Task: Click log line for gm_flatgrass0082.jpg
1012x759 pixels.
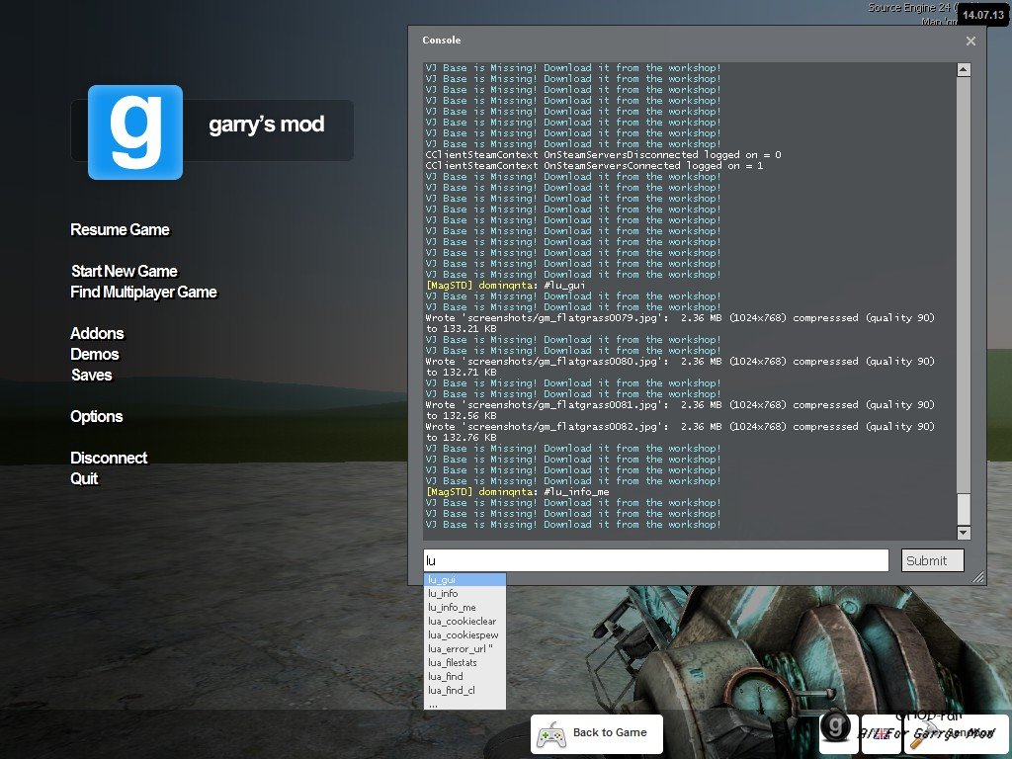Action: pos(680,427)
